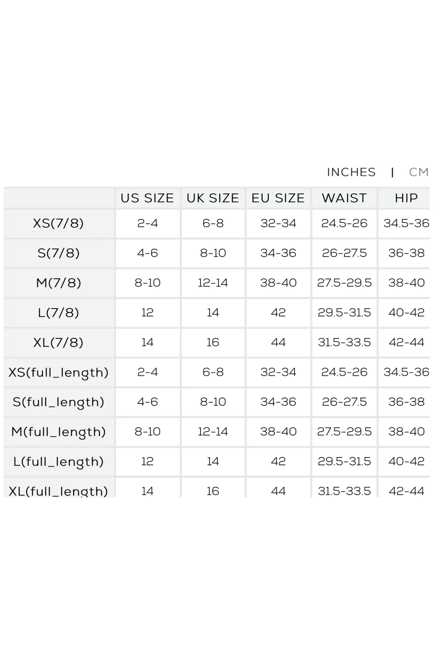Select the L(full_length) row label
Viewport: 438px width, 657px height.
click(59, 461)
